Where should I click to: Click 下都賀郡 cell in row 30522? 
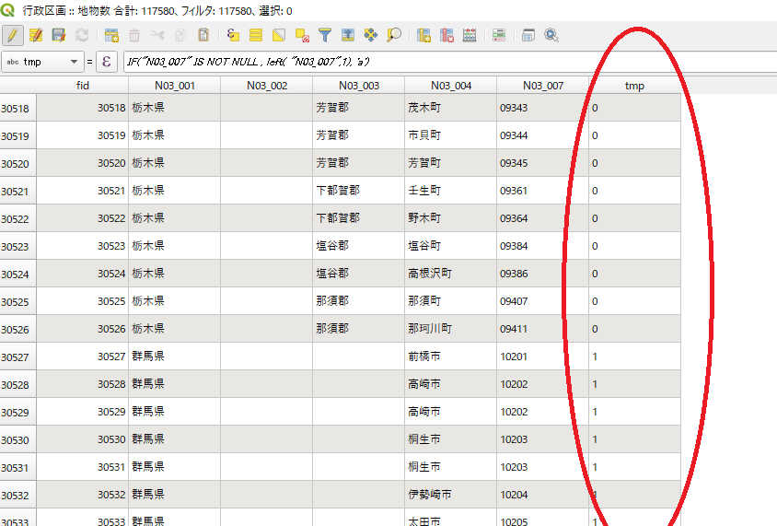tap(359, 218)
